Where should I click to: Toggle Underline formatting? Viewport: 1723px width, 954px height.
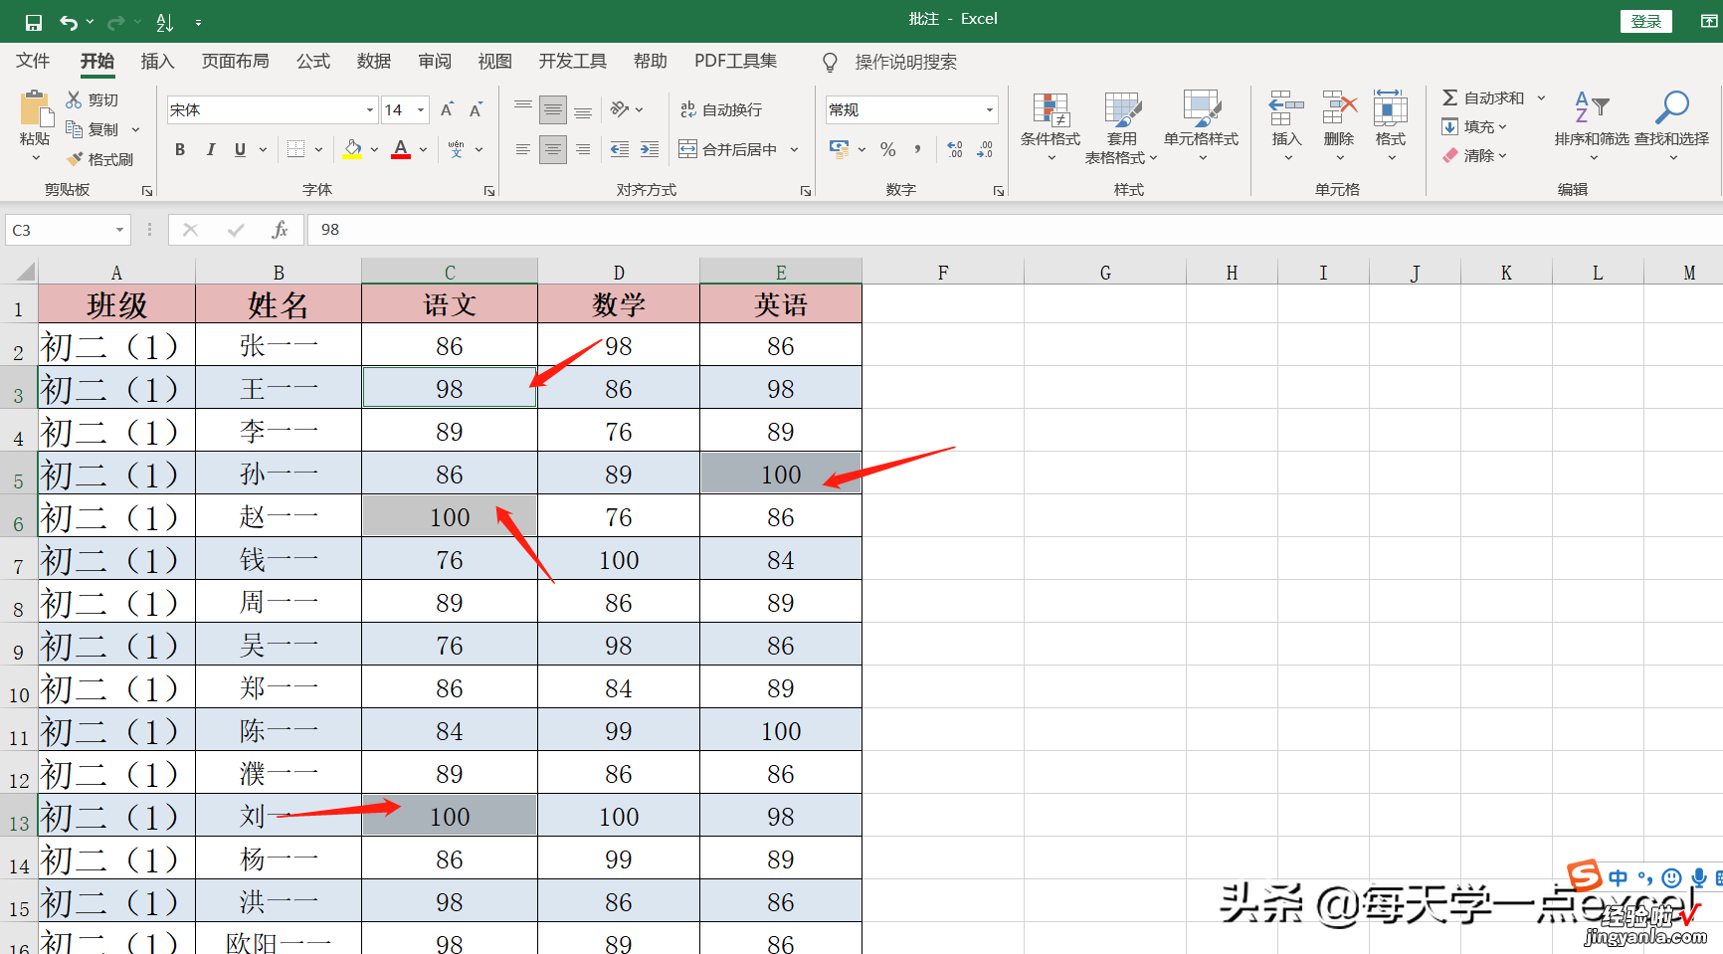pyautogui.click(x=240, y=149)
